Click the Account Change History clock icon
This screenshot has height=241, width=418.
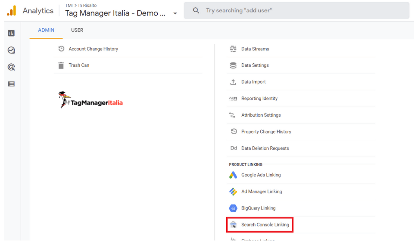click(x=61, y=49)
